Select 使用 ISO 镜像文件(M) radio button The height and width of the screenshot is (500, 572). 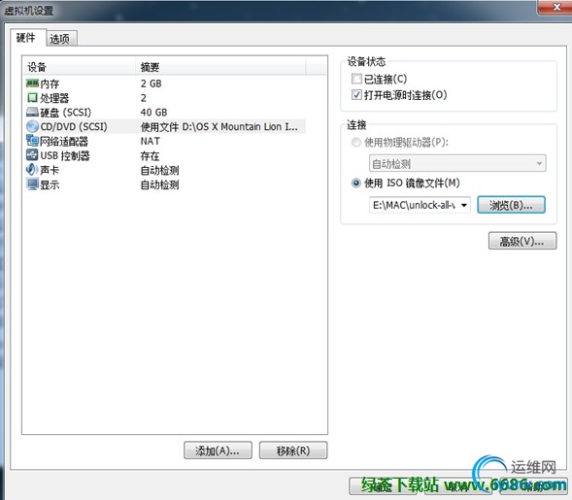(356, 183)
